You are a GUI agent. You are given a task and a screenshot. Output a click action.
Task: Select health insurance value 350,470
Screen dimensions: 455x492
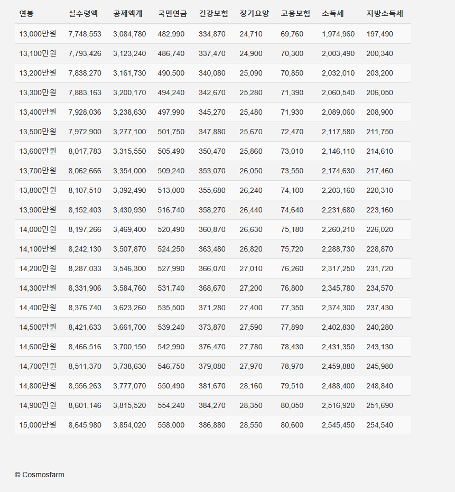click(x=212, y=151)
